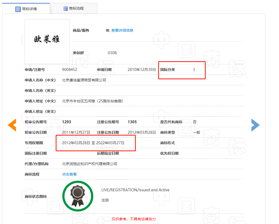This screenshot has width=279, height=224.
Task: Select registration number 9008452
Action: (70, 70)
